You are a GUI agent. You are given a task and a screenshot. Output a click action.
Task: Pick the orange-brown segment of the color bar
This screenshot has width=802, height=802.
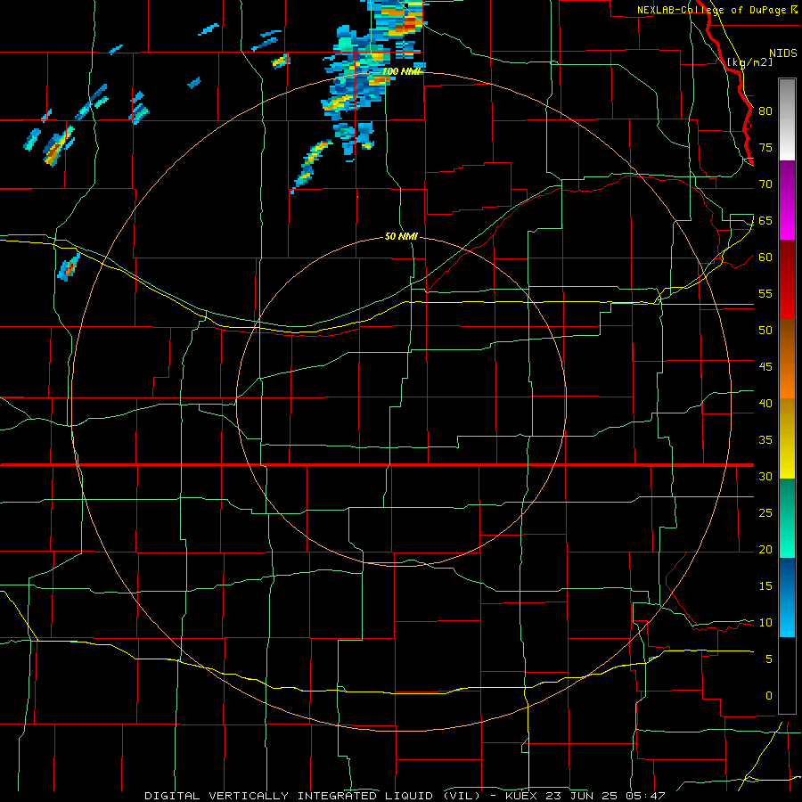click(x=787, y=358)
